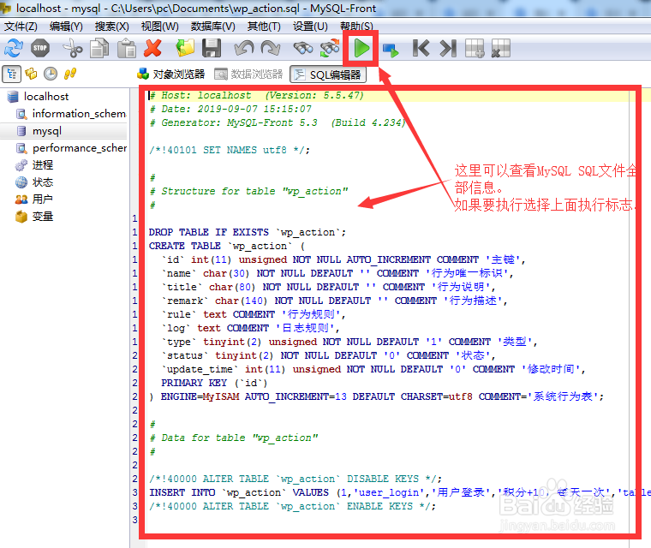The image size is (651, 548).
Task: Switch to the 对象浏览器 tab
Action: (171, 74)
